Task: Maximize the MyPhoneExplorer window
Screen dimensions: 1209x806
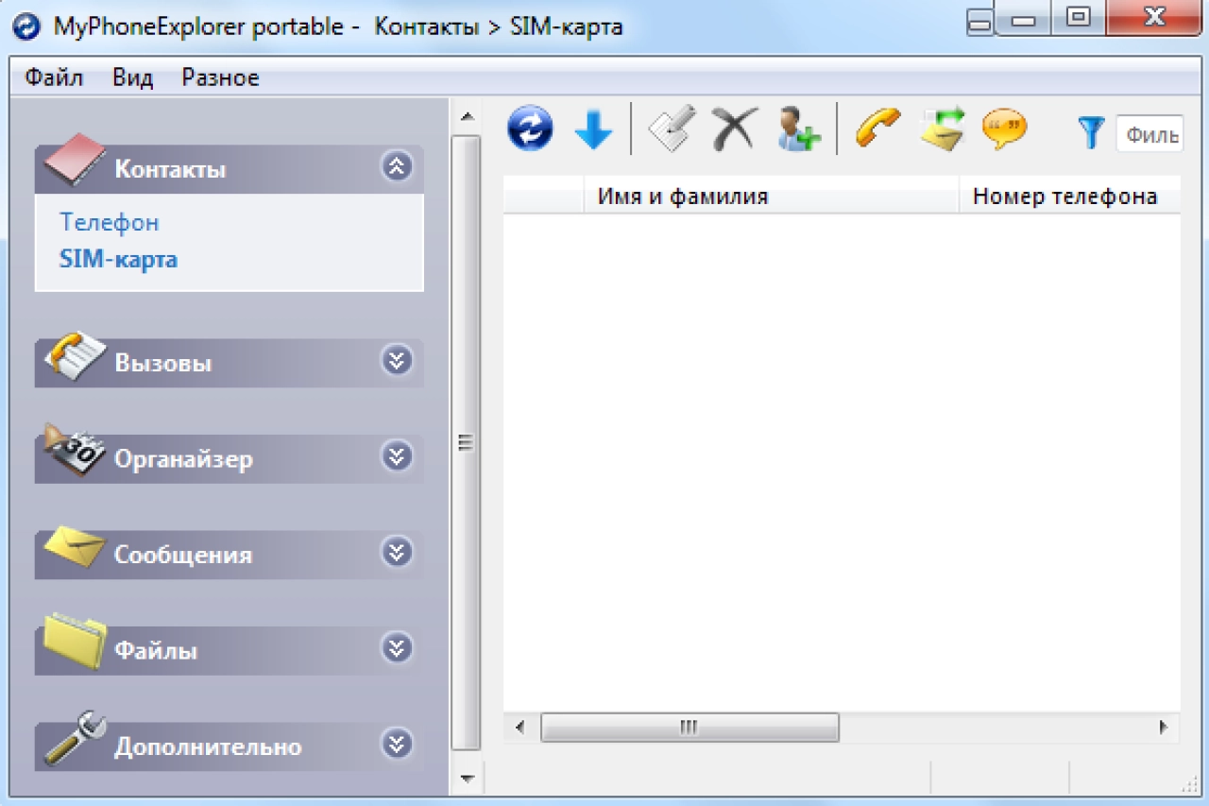Action: click(x=1078, y=20)
